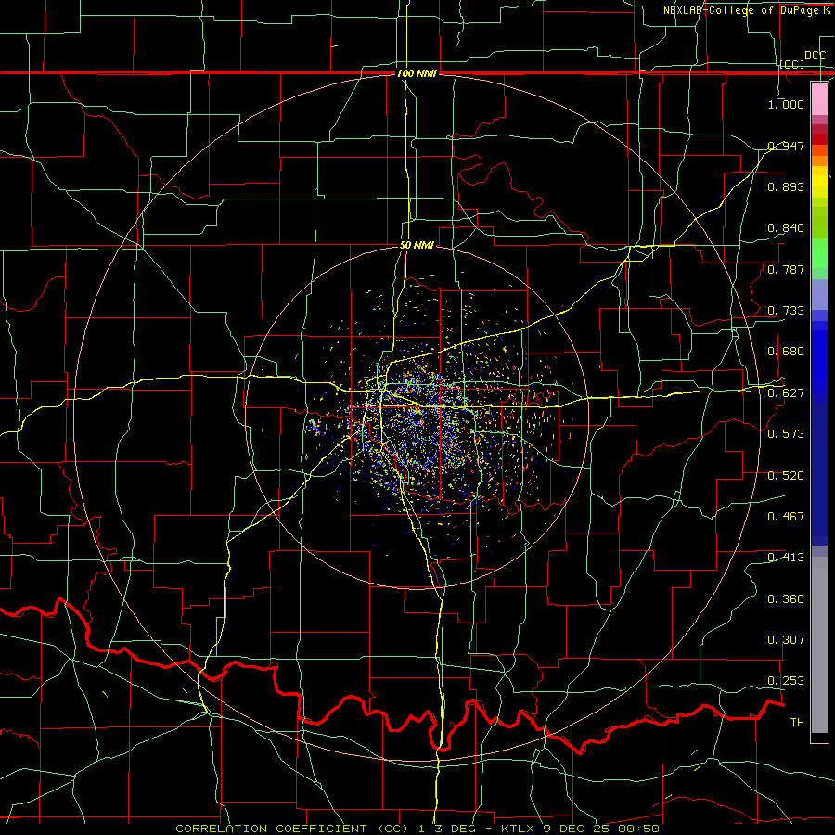Click the 0.947 scale value

786,146
